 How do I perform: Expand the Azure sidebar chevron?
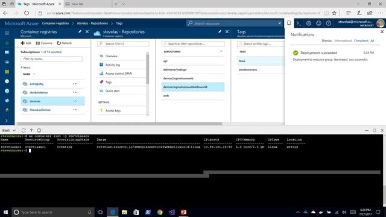(x=7, y=121)
